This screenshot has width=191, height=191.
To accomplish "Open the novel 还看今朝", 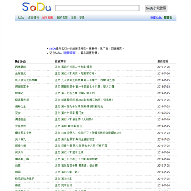I will [x=21, y=146].
